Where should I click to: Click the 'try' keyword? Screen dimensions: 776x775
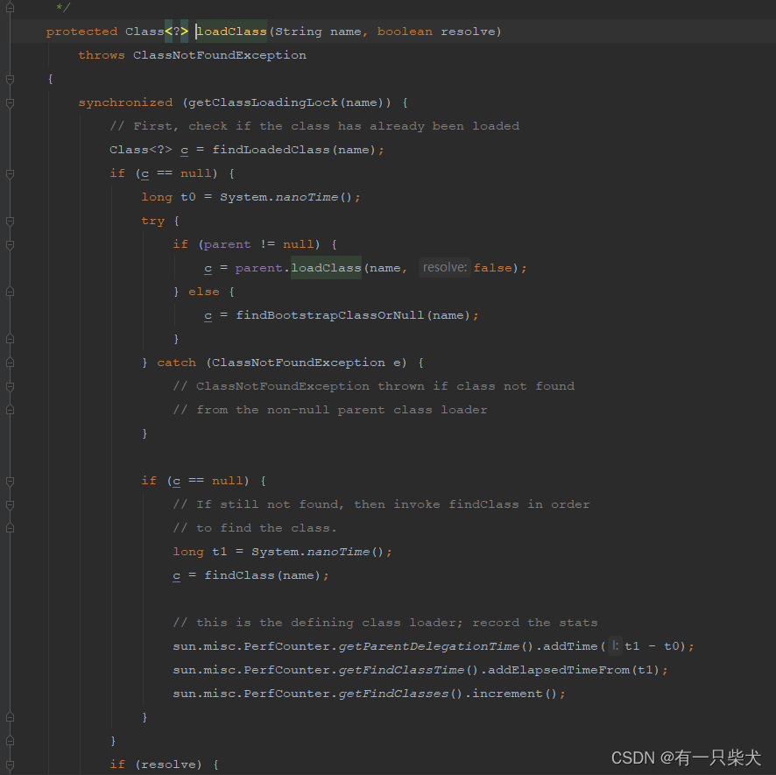click(153, 221)
